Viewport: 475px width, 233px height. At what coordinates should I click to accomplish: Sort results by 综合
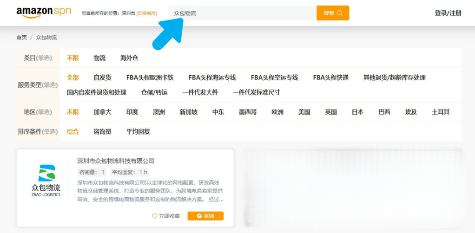[73, 132]
